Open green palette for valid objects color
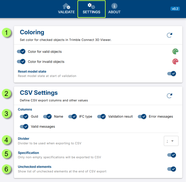Screen dimensions: 186x182 (175, 51)
